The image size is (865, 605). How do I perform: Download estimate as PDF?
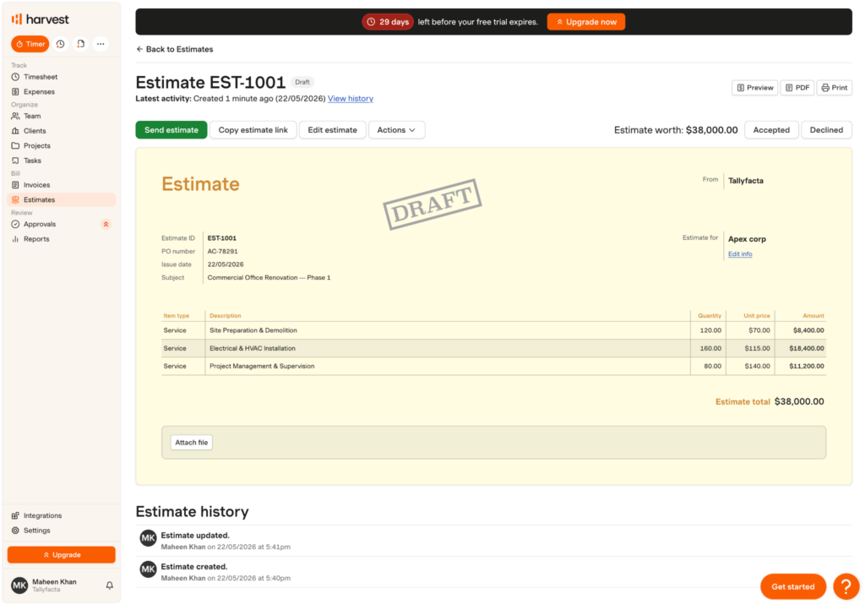pyautogui.click(x=797, y=88)
